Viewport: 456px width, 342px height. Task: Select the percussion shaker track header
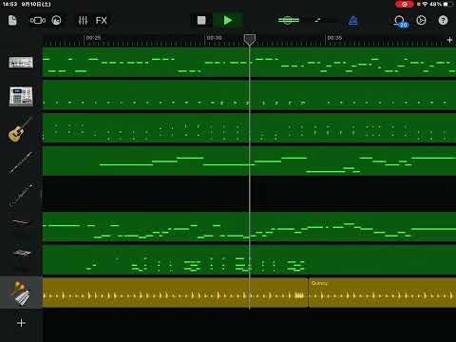(x=21, y=293)
